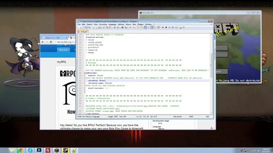Click the Copy icon in Notepad++ toolbar
Viewport: 273px width, 153px height.
(x=107, y=27)
